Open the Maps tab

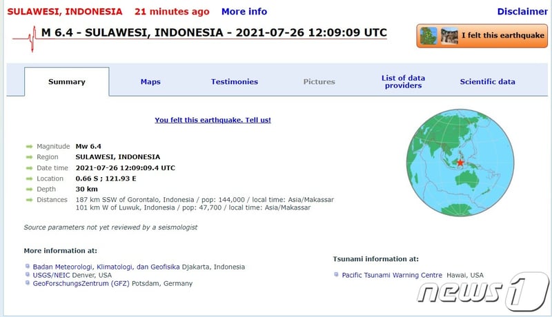[x=150, y=82]
